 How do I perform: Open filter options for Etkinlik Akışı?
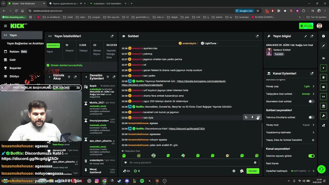[x=69, y=77]
